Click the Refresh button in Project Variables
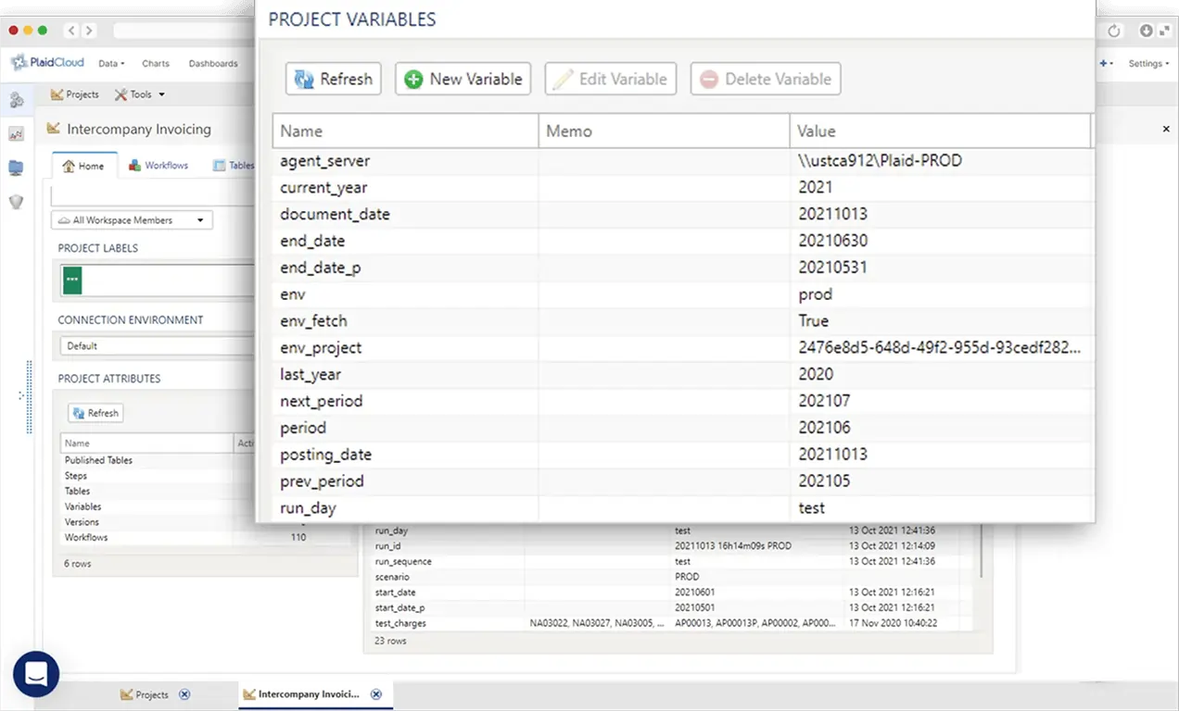 [334, 79]
